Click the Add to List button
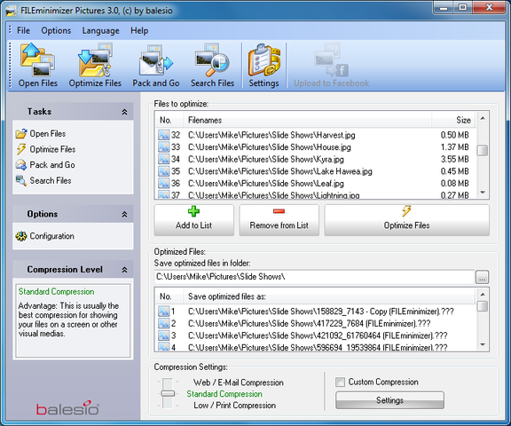The height and width of the screenshot is (426, 511). (194, 220)
